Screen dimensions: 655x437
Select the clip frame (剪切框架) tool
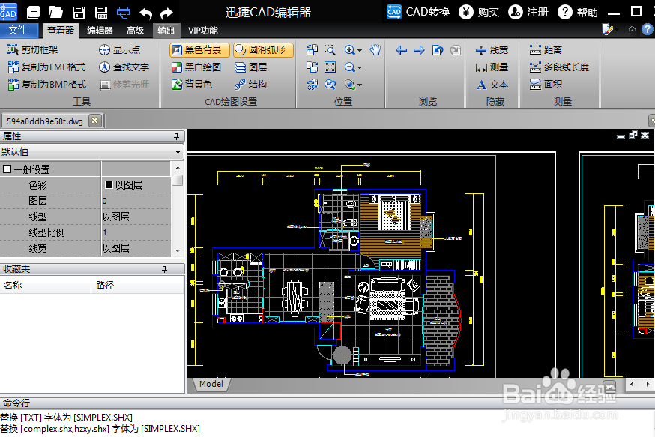pyautogui.click(x=32, y=50)
